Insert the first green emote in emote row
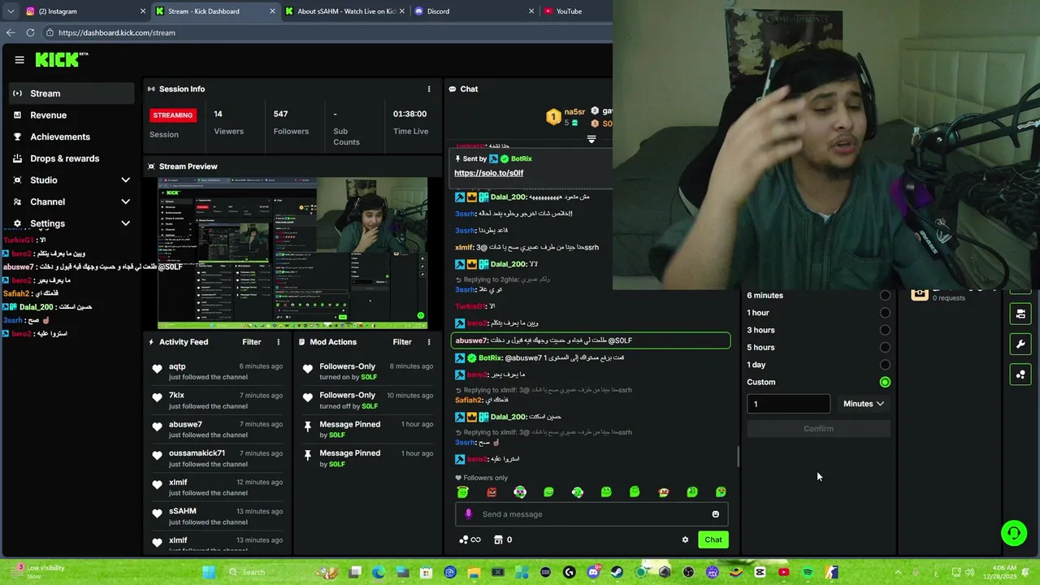The width and height of the screenshot is (1040, 585). [463, 492]
